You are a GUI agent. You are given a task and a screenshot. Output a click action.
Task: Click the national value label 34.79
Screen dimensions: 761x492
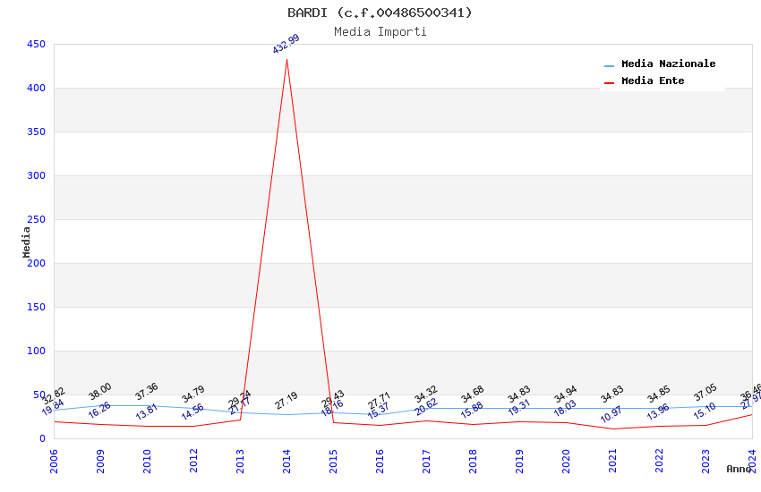click(193, 394)
